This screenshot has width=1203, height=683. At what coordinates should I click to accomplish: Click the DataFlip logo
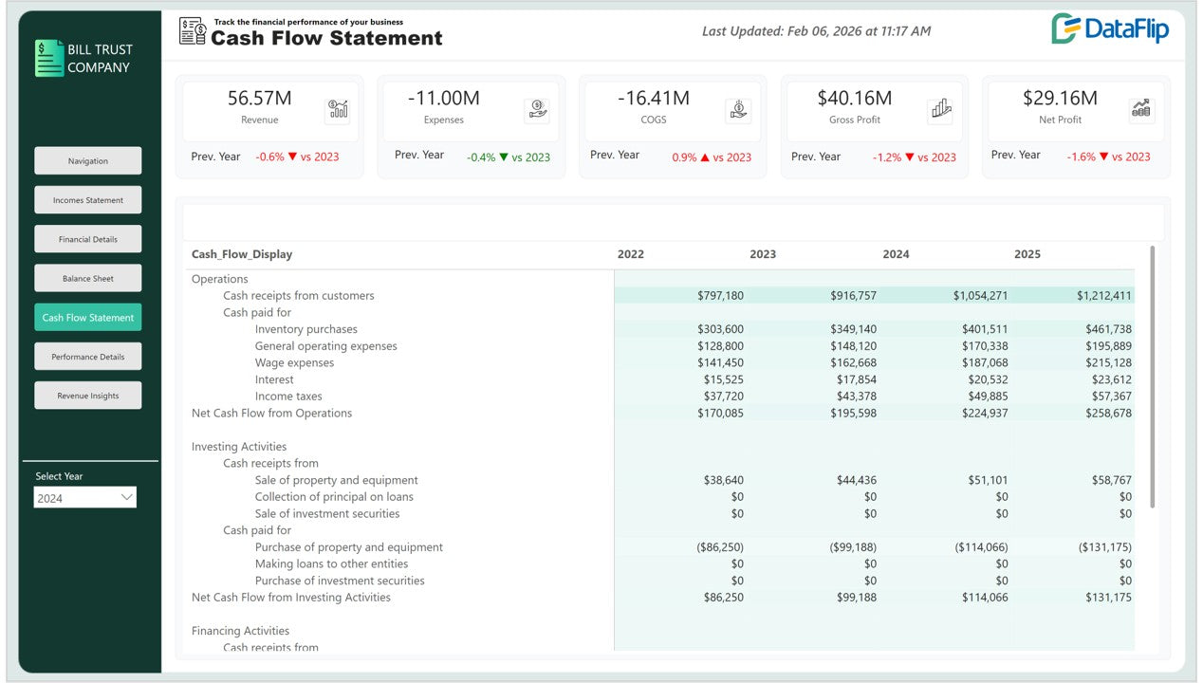[1110, 29]
